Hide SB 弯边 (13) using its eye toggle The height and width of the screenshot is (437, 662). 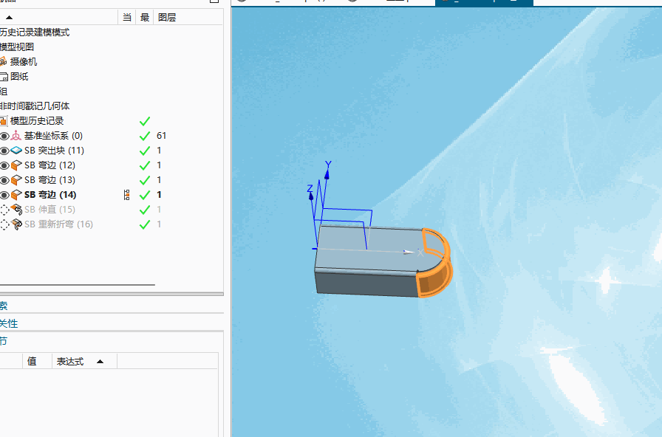4,181
